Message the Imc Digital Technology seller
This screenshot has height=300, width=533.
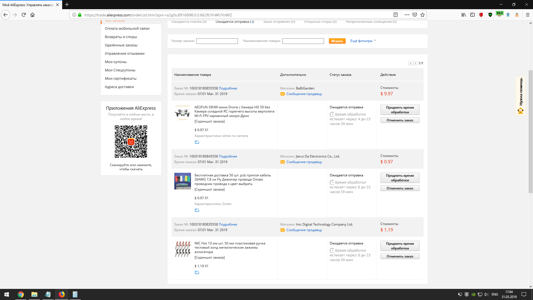[304, 230]
